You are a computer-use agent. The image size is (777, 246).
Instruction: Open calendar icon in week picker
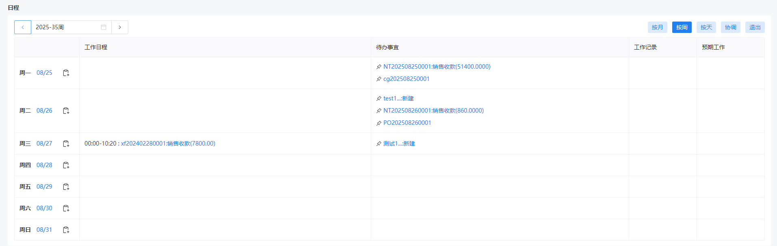point(104,27)
